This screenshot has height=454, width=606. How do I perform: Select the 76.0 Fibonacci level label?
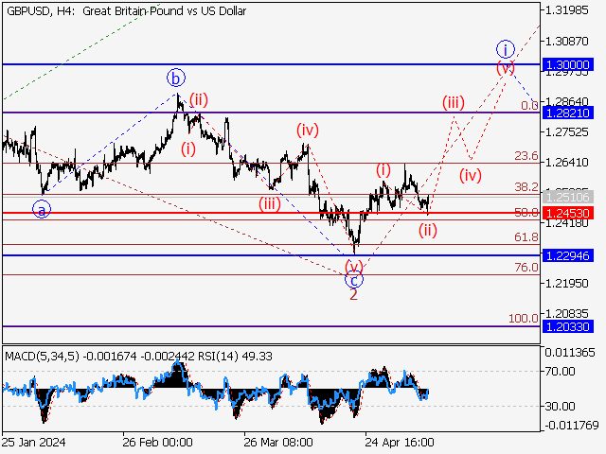click(526, 267)
